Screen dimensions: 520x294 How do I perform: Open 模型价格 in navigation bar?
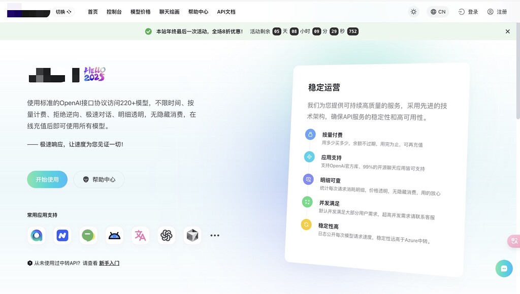pyautogui.click(x=141, y=12)
